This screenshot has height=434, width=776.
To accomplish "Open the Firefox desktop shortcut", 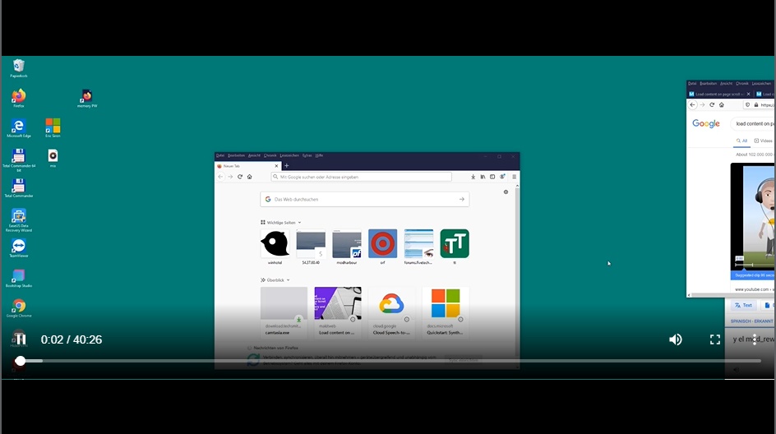I will pyautogui.click(x=19, y=98).
